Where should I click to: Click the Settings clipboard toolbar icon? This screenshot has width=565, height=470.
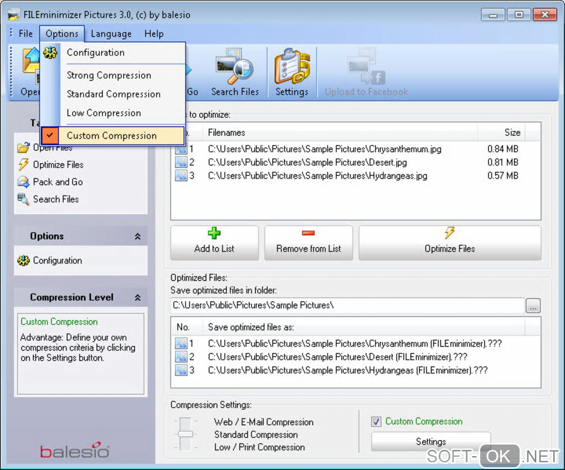[292, 66]
